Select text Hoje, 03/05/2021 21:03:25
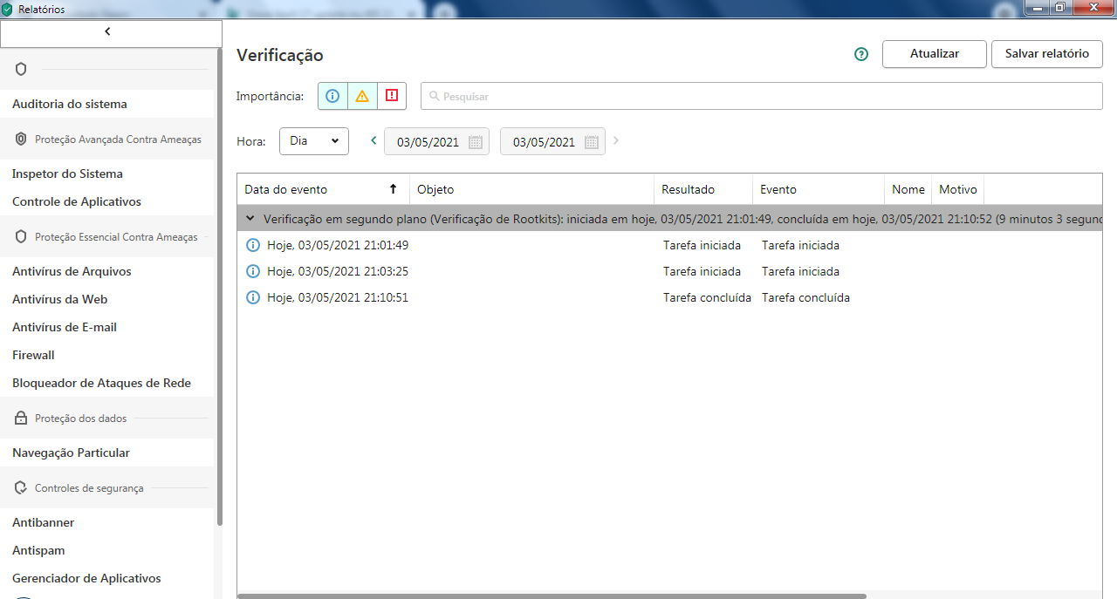 click(x=338, y=272)
